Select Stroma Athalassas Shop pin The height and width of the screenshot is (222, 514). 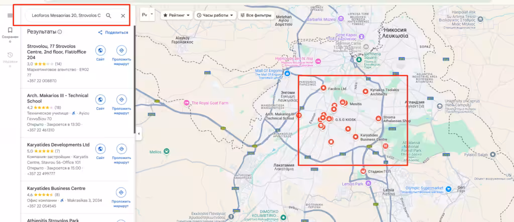point(378,118)
